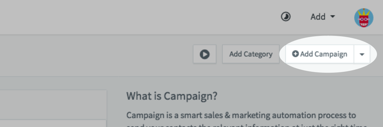The width and height of the screenshot is (383, 127).
Task: Click the Campaign label on Add Campaign
Action: click(331, 54)
